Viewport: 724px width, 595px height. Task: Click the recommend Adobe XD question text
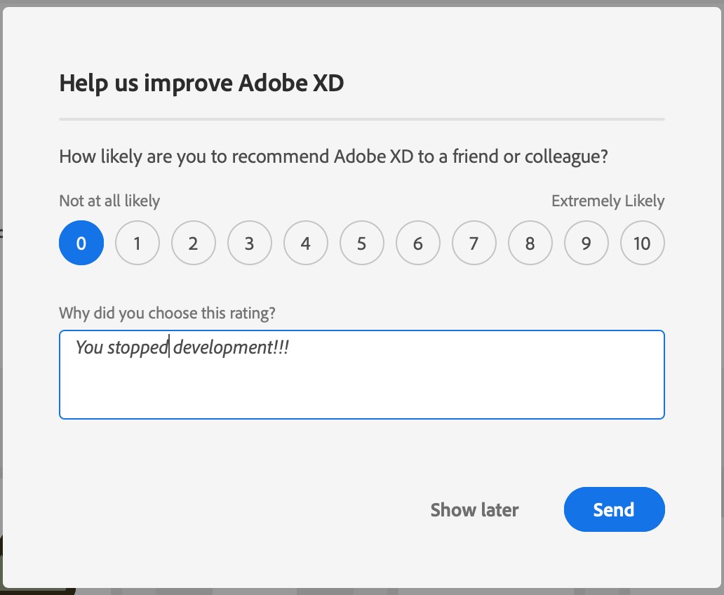coord(333,157)
